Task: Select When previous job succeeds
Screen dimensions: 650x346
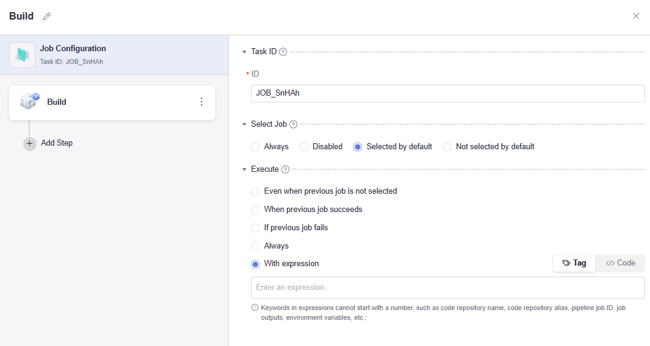Action: point(255,210)
